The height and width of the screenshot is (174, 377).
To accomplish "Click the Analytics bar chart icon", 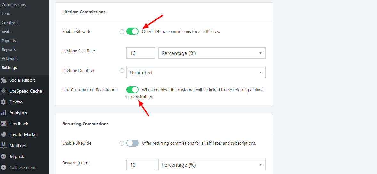I will point(4,113).
